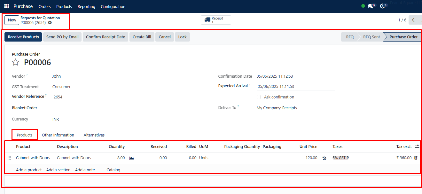Click the 1 / 6 pager counter
422x194 pixels.
pos(402,20)
